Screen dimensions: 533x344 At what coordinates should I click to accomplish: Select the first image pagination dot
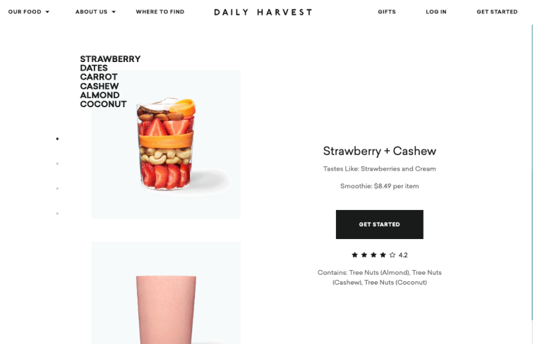pos(57,139)
